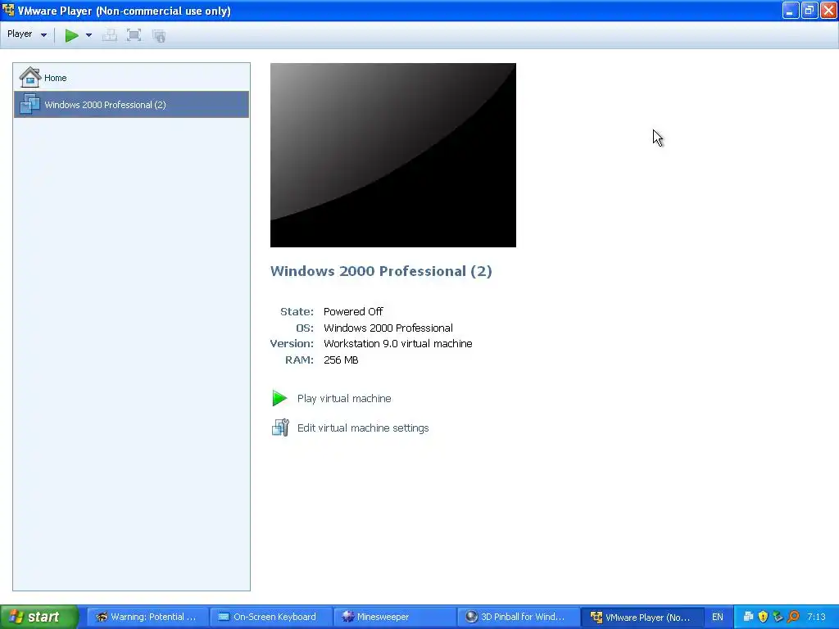The image size is (839, 629).
Task: Minimize the VMware Player window
Action: point(791,10)
